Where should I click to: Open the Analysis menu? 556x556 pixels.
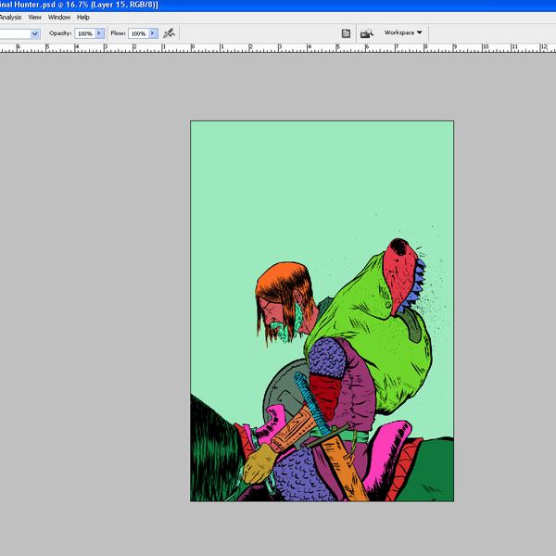[x=10, y=17]
